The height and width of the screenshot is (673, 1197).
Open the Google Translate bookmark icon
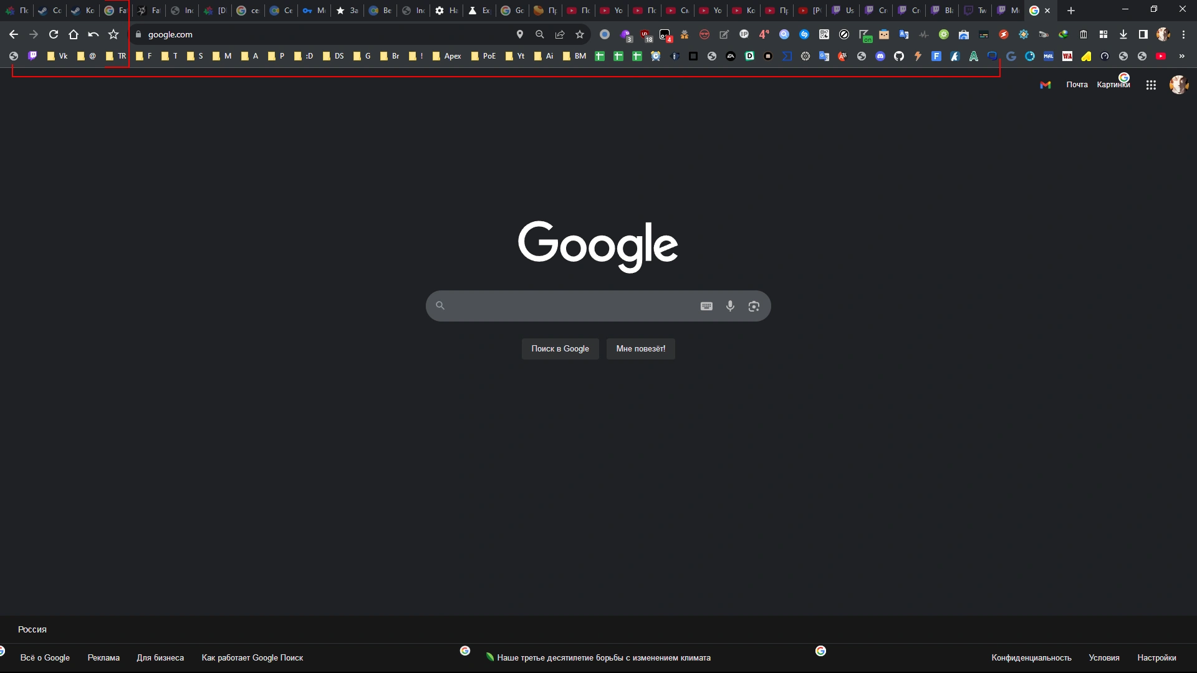(x=824, y=56)
